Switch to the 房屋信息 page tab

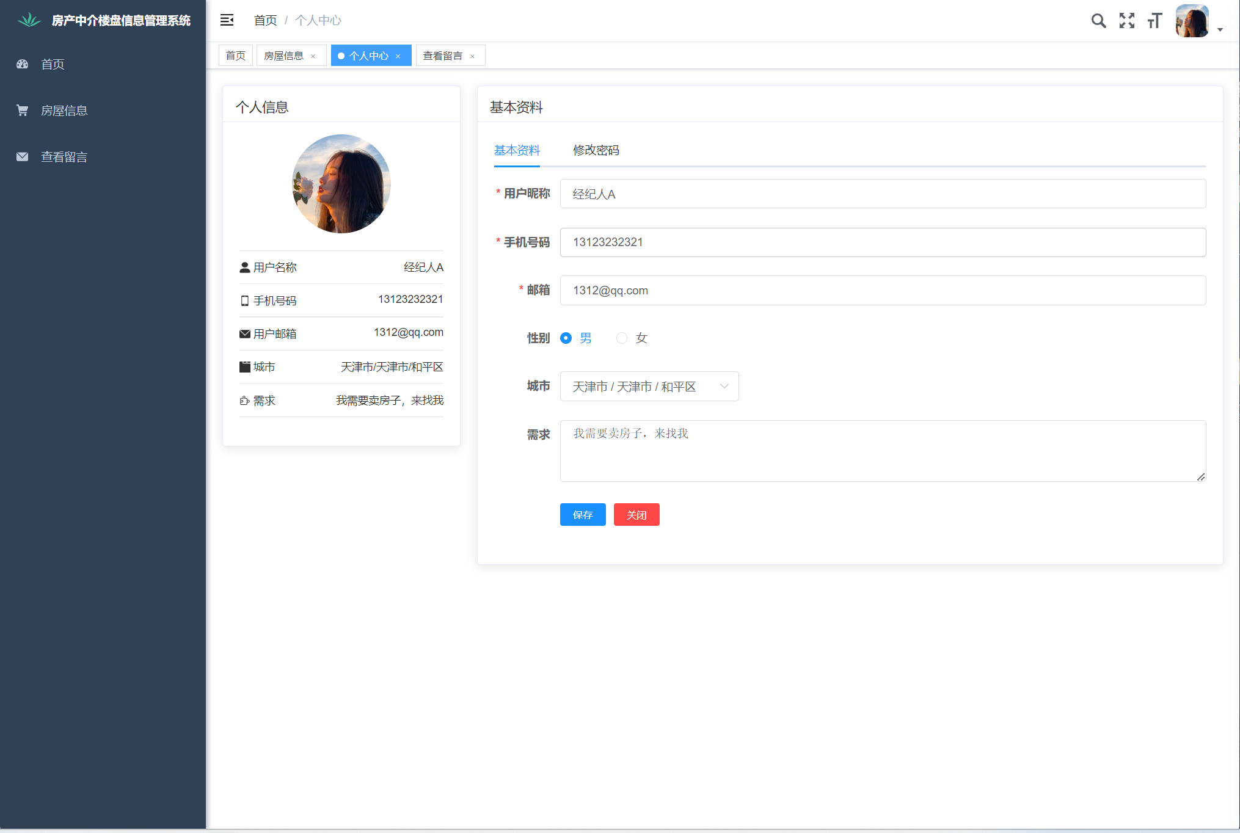(284, 56)
